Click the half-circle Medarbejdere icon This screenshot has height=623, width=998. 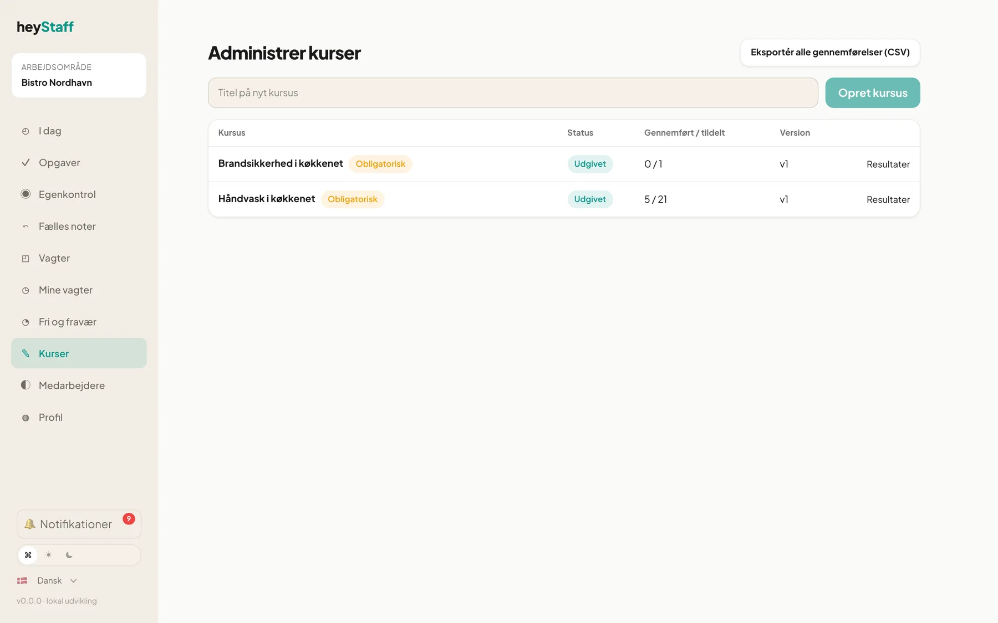click(x=26, y=385)
